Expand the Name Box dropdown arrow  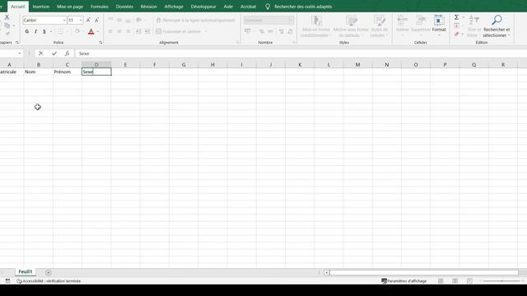point(20,53)
